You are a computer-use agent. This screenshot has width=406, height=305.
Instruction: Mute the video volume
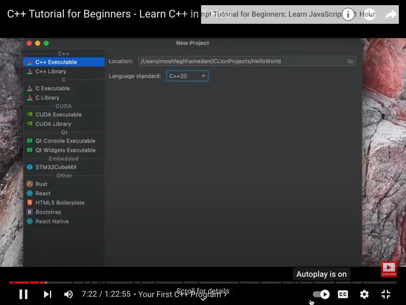(x=68, y=294)
